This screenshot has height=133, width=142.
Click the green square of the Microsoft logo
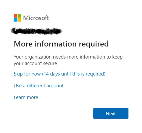(20, 16)
